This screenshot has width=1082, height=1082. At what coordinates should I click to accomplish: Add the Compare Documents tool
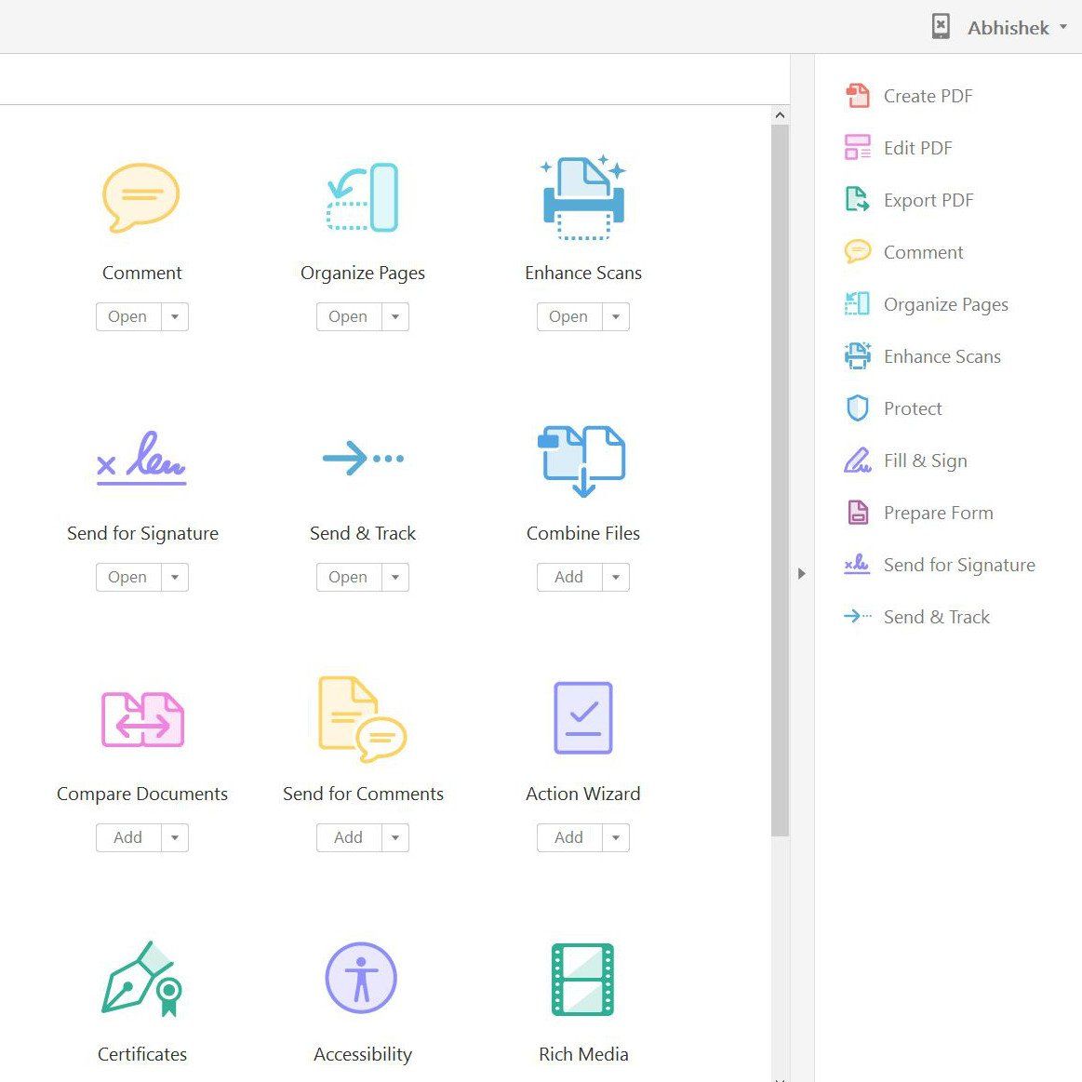click(127, 837)
